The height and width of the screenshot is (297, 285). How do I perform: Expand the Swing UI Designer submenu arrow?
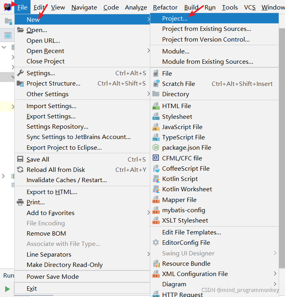(x=275, y=253)
